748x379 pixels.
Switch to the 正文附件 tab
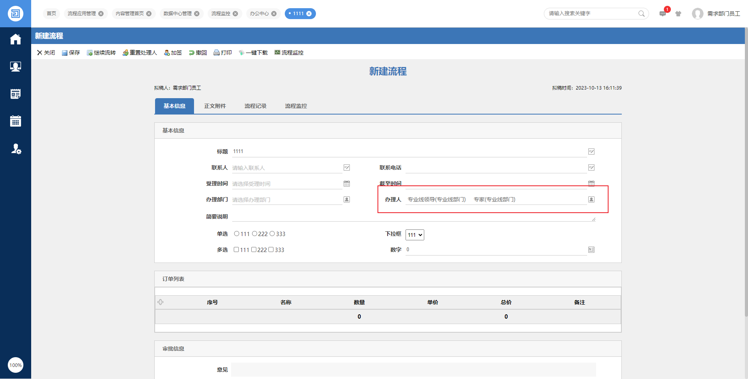tap(215, 106)
